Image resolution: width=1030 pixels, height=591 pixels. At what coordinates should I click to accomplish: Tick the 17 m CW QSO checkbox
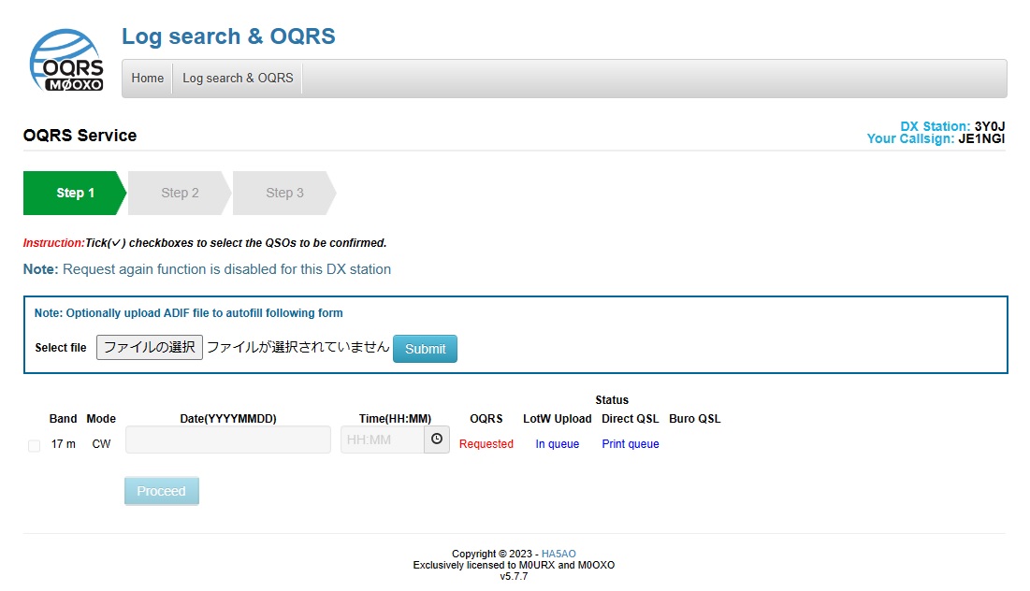(x=35, y=446)
